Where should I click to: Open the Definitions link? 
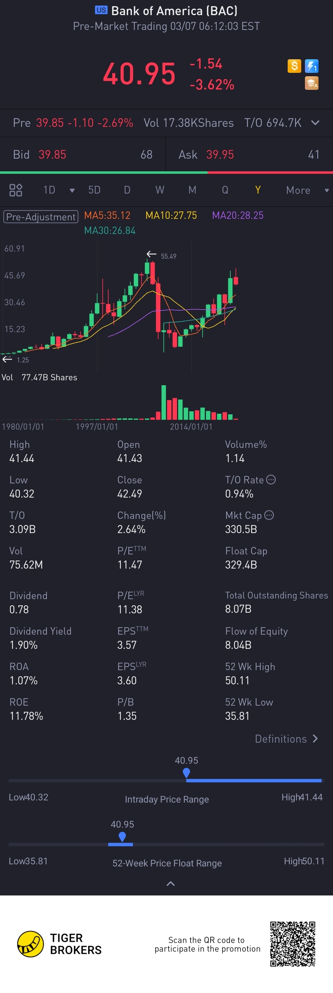pyautogui.click(x=286, y=739)
